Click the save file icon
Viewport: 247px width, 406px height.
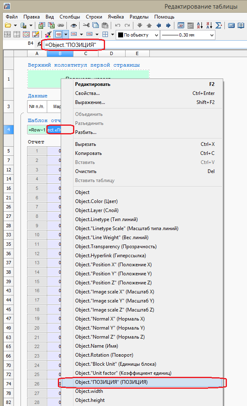pos(23,25)
